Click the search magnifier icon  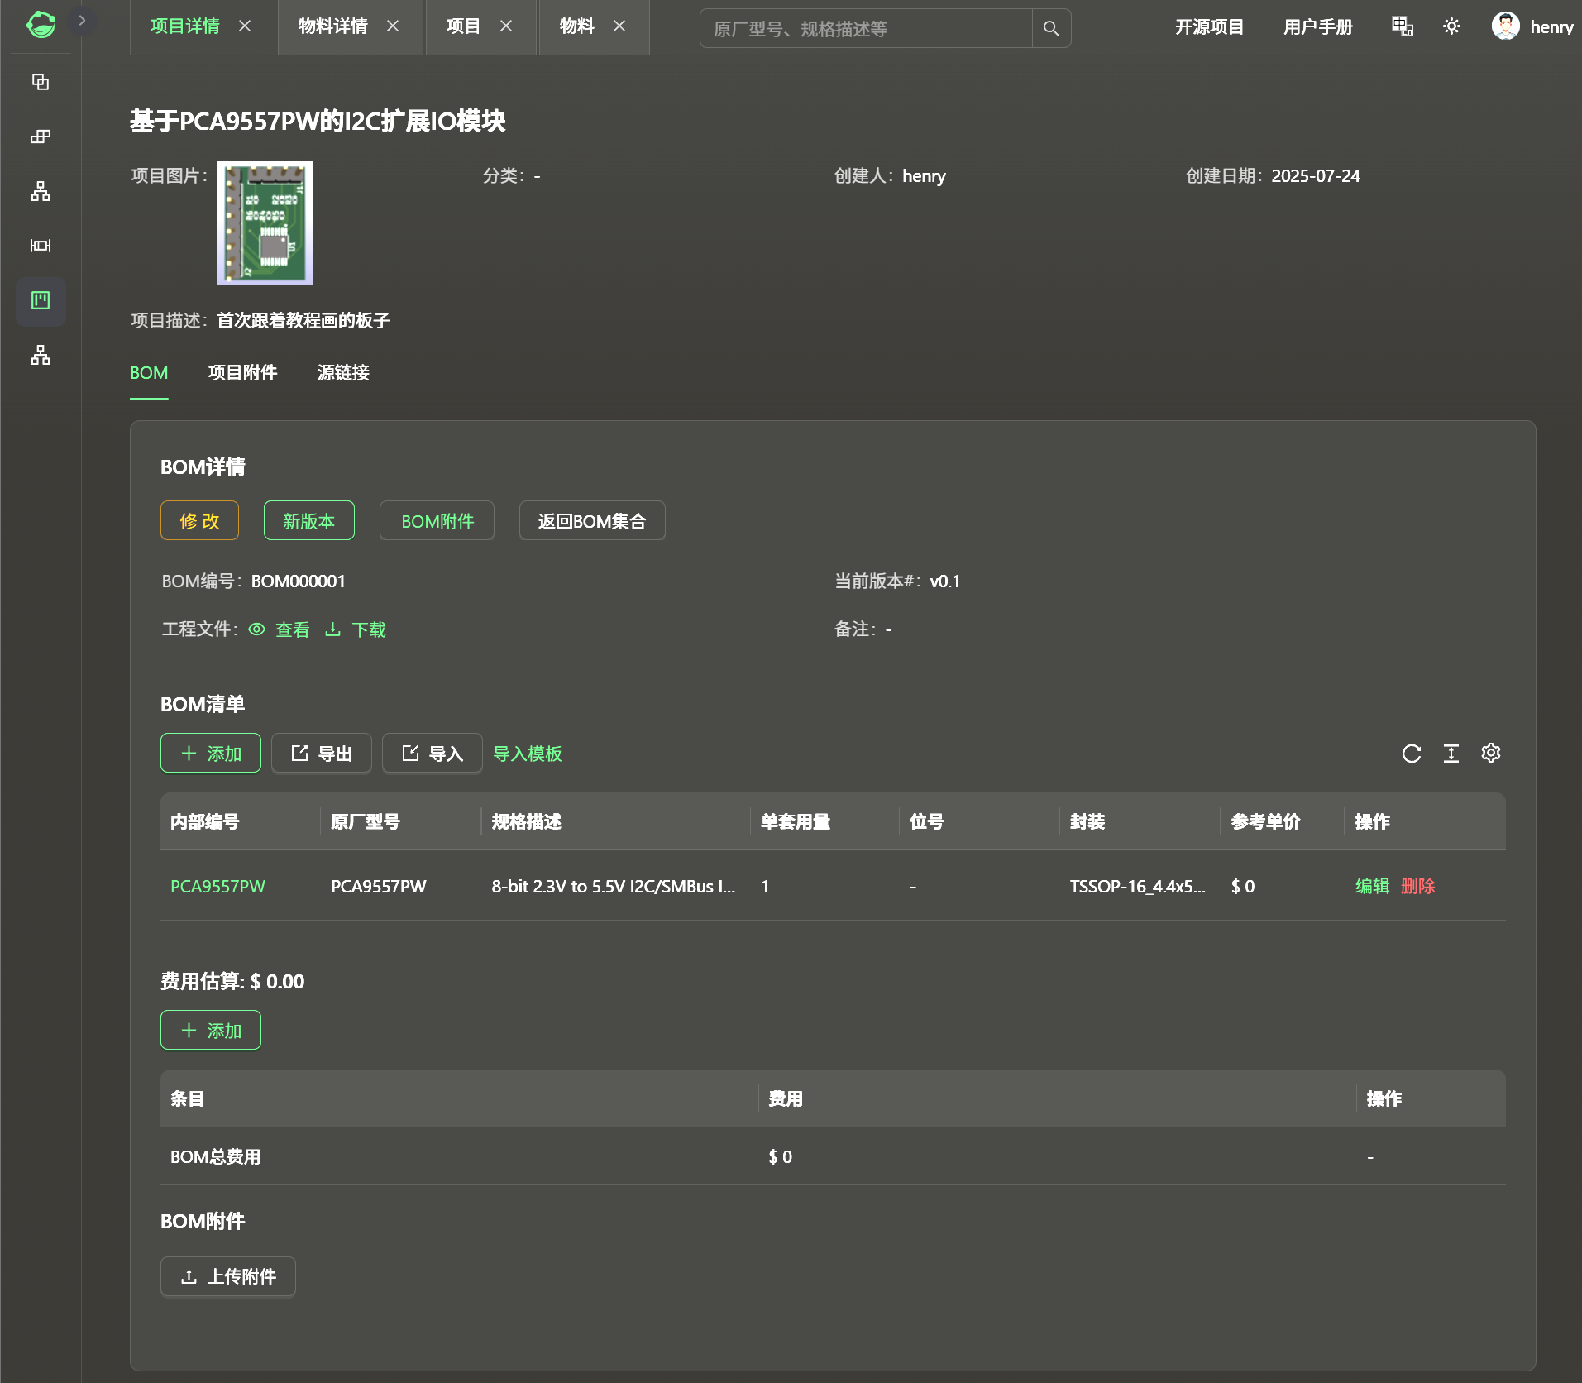tap(1051, 28)
